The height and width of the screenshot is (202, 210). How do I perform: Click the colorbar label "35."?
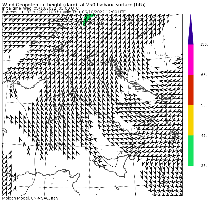click(x=204, y=166)
